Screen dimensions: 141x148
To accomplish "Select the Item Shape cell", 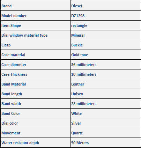I will 35,25.
